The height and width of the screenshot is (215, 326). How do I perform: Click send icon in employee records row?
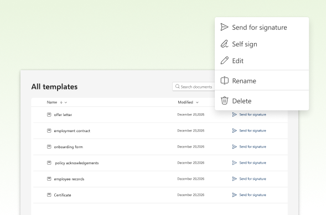[x=235, y=179]
